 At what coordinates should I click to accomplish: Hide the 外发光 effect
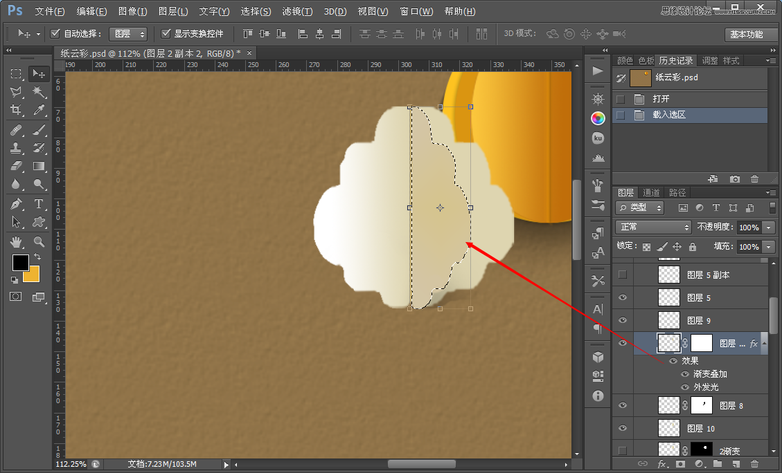(x=685, y=387)
